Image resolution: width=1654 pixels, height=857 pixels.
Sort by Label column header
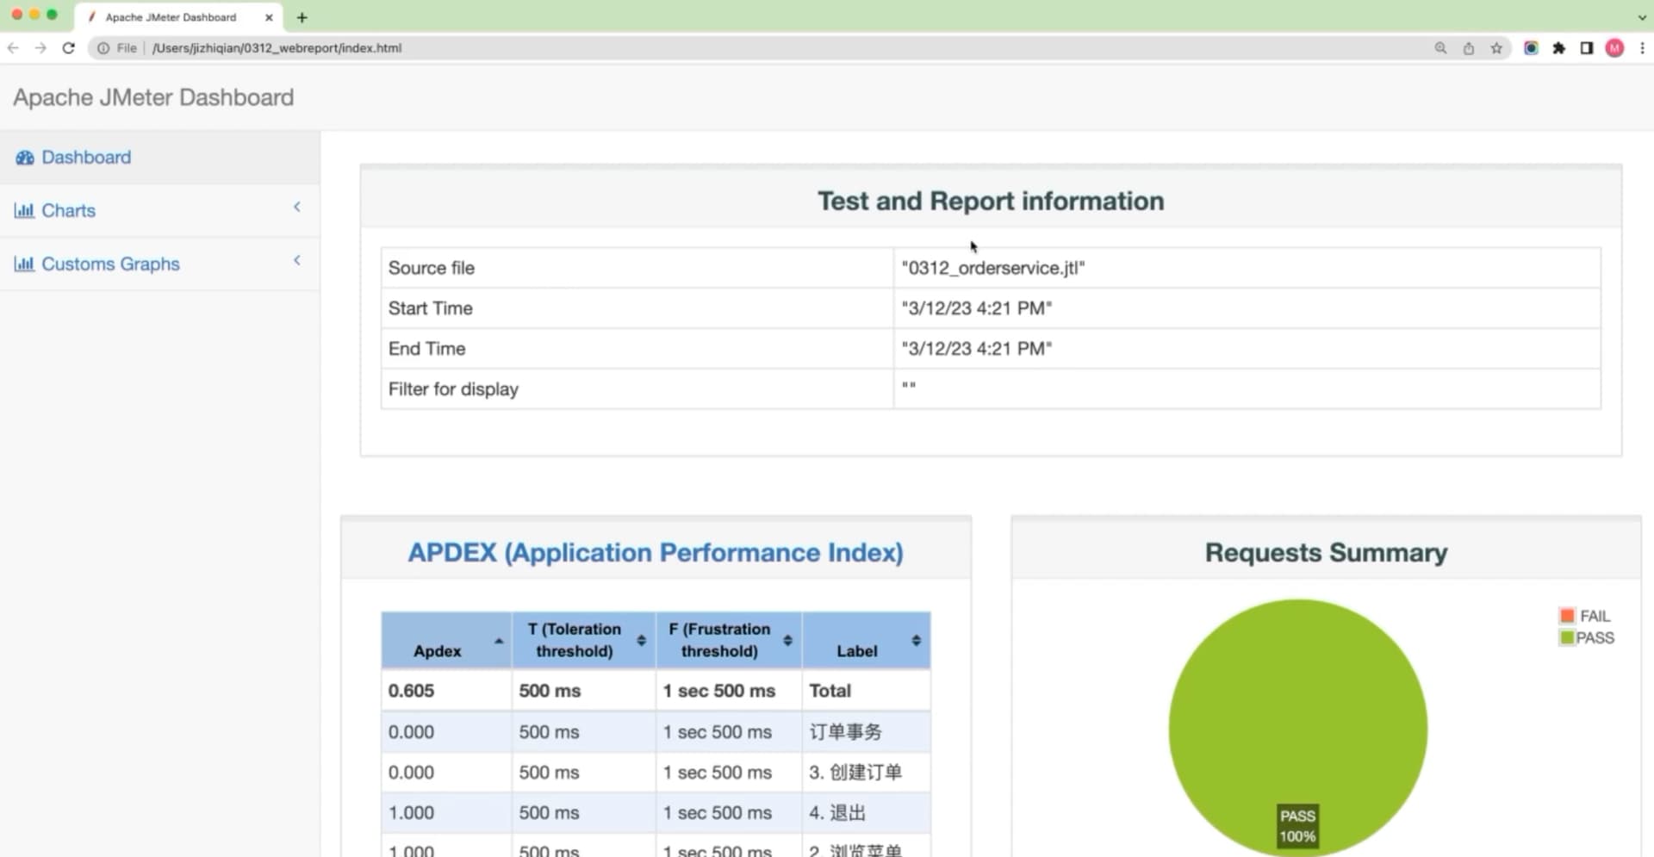pyautogui.click(x=867, y=640)
